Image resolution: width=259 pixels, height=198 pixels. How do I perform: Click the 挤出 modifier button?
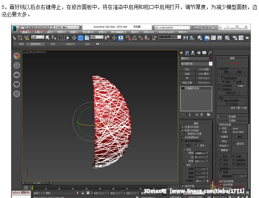tap(187, 69)
